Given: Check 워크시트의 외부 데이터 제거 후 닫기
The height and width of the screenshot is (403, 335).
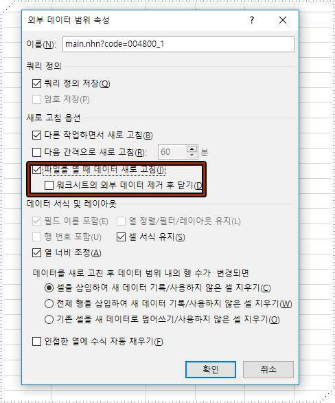Looking at the screenshot, I should [49, 185].
